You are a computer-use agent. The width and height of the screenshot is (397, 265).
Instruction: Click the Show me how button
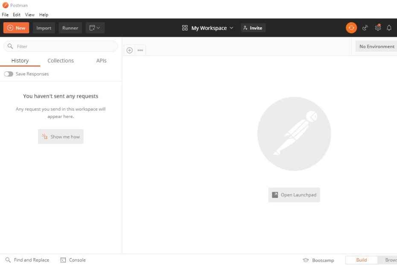[61, 136]
